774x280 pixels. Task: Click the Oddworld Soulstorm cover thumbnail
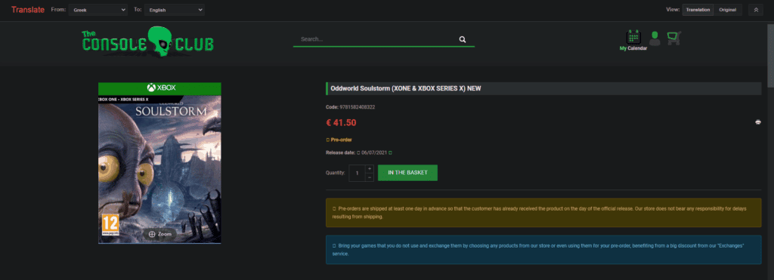click(159, 163)
